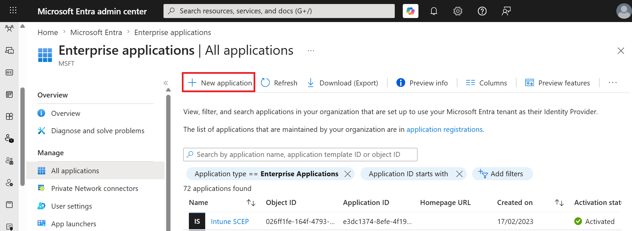The image size is (632, 231).
Task: Open the portal waffle menu
Action: click(x=13, y=11)
